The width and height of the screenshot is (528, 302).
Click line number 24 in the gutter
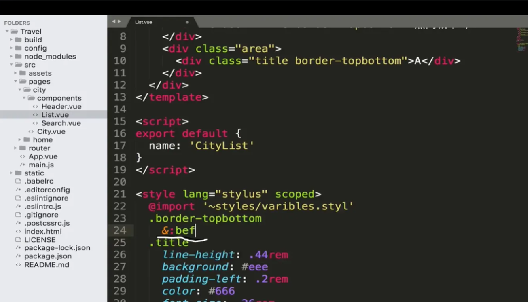(x=120, y=230)
